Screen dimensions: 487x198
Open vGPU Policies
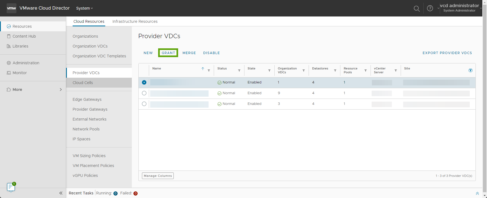[x=85, y=175]
